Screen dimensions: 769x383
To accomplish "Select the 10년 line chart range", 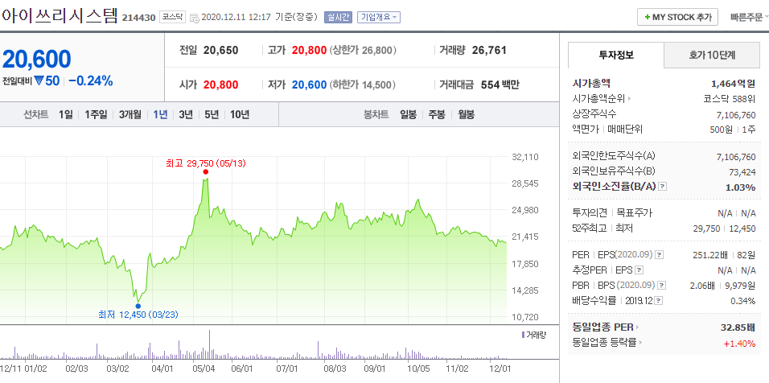I will (240, 115).
